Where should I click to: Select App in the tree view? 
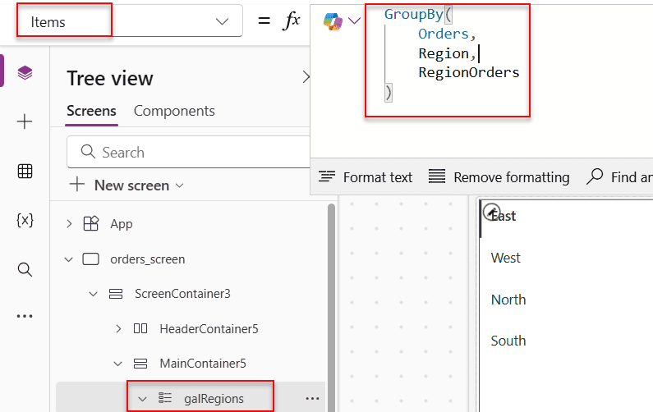122,224
